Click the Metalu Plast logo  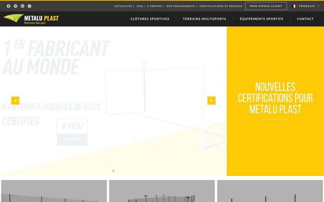point(31,19)
